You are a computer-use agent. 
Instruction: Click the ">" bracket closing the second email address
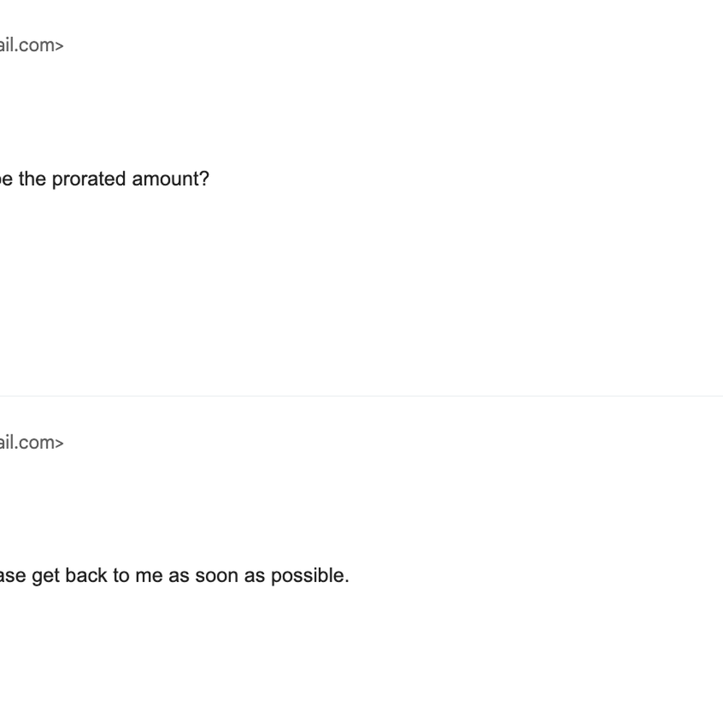59,444
